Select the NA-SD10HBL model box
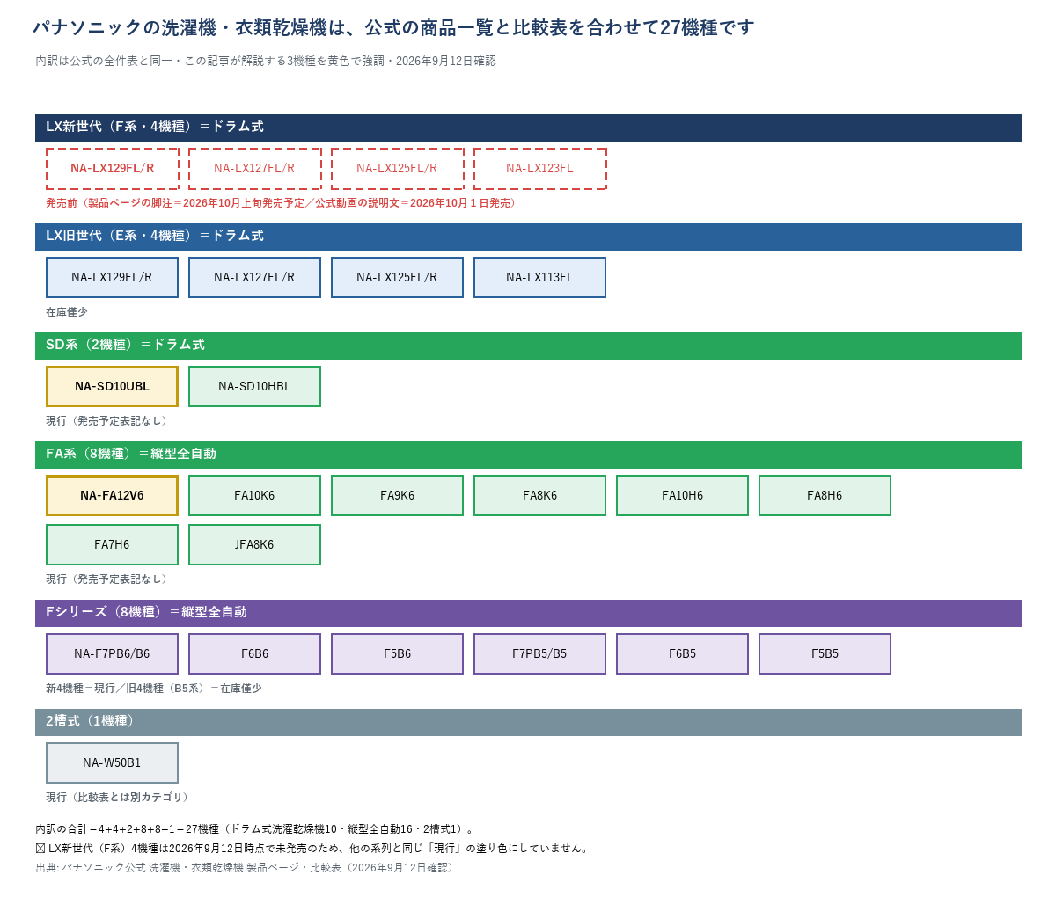The height and width of the screenshot is (897, 1056). (255, 387)
